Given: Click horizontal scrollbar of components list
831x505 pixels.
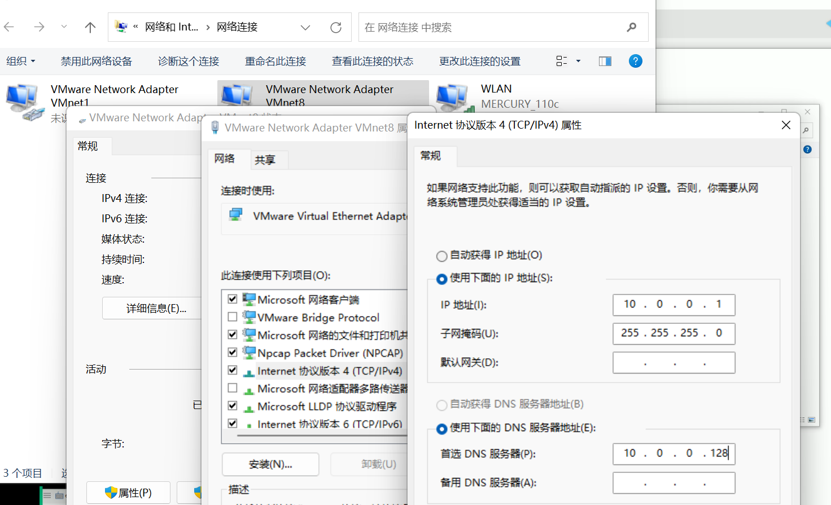Looking at the screenshot, I should [322, 436].
